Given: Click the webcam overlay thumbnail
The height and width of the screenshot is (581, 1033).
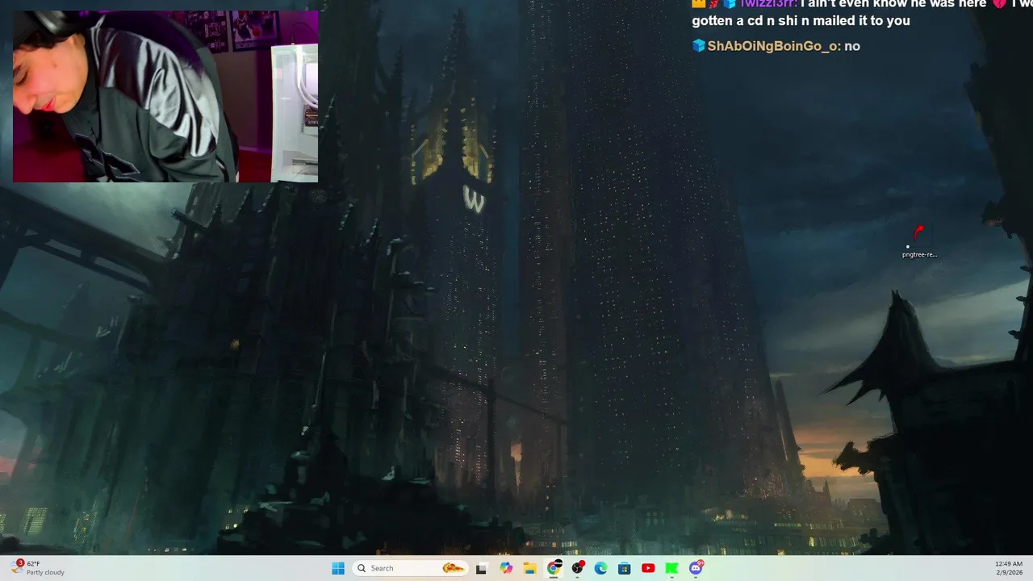Looking at the screenshot, I should (165, 97).
